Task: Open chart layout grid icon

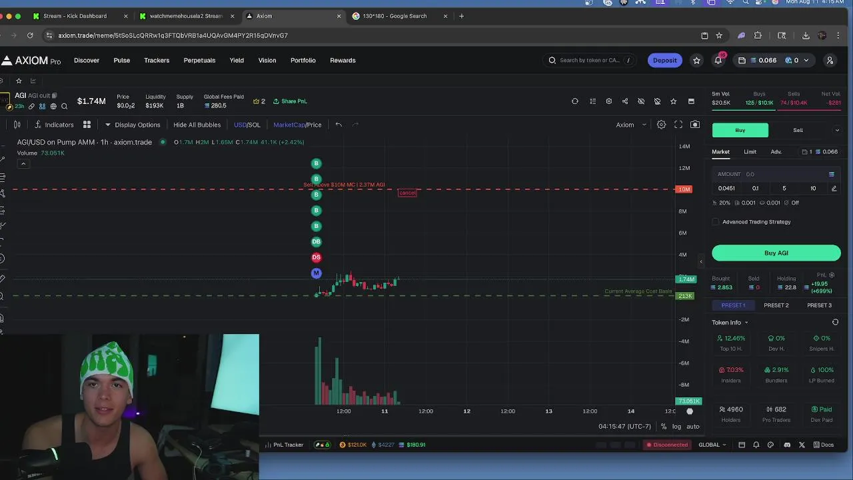Action: tap(87, 125)
